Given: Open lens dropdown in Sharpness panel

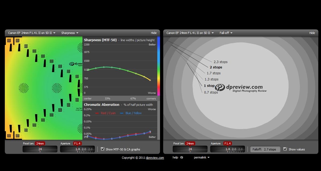Looking at the screenshot, I should (32, 33).
